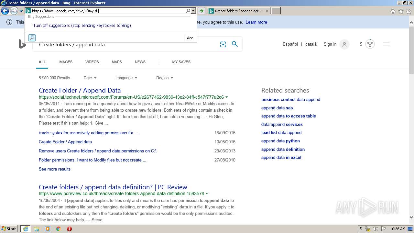Click the browser Back arrow button
Image resolution: width=414 pixels, height=233 pixels.
(x=5, y=11)
